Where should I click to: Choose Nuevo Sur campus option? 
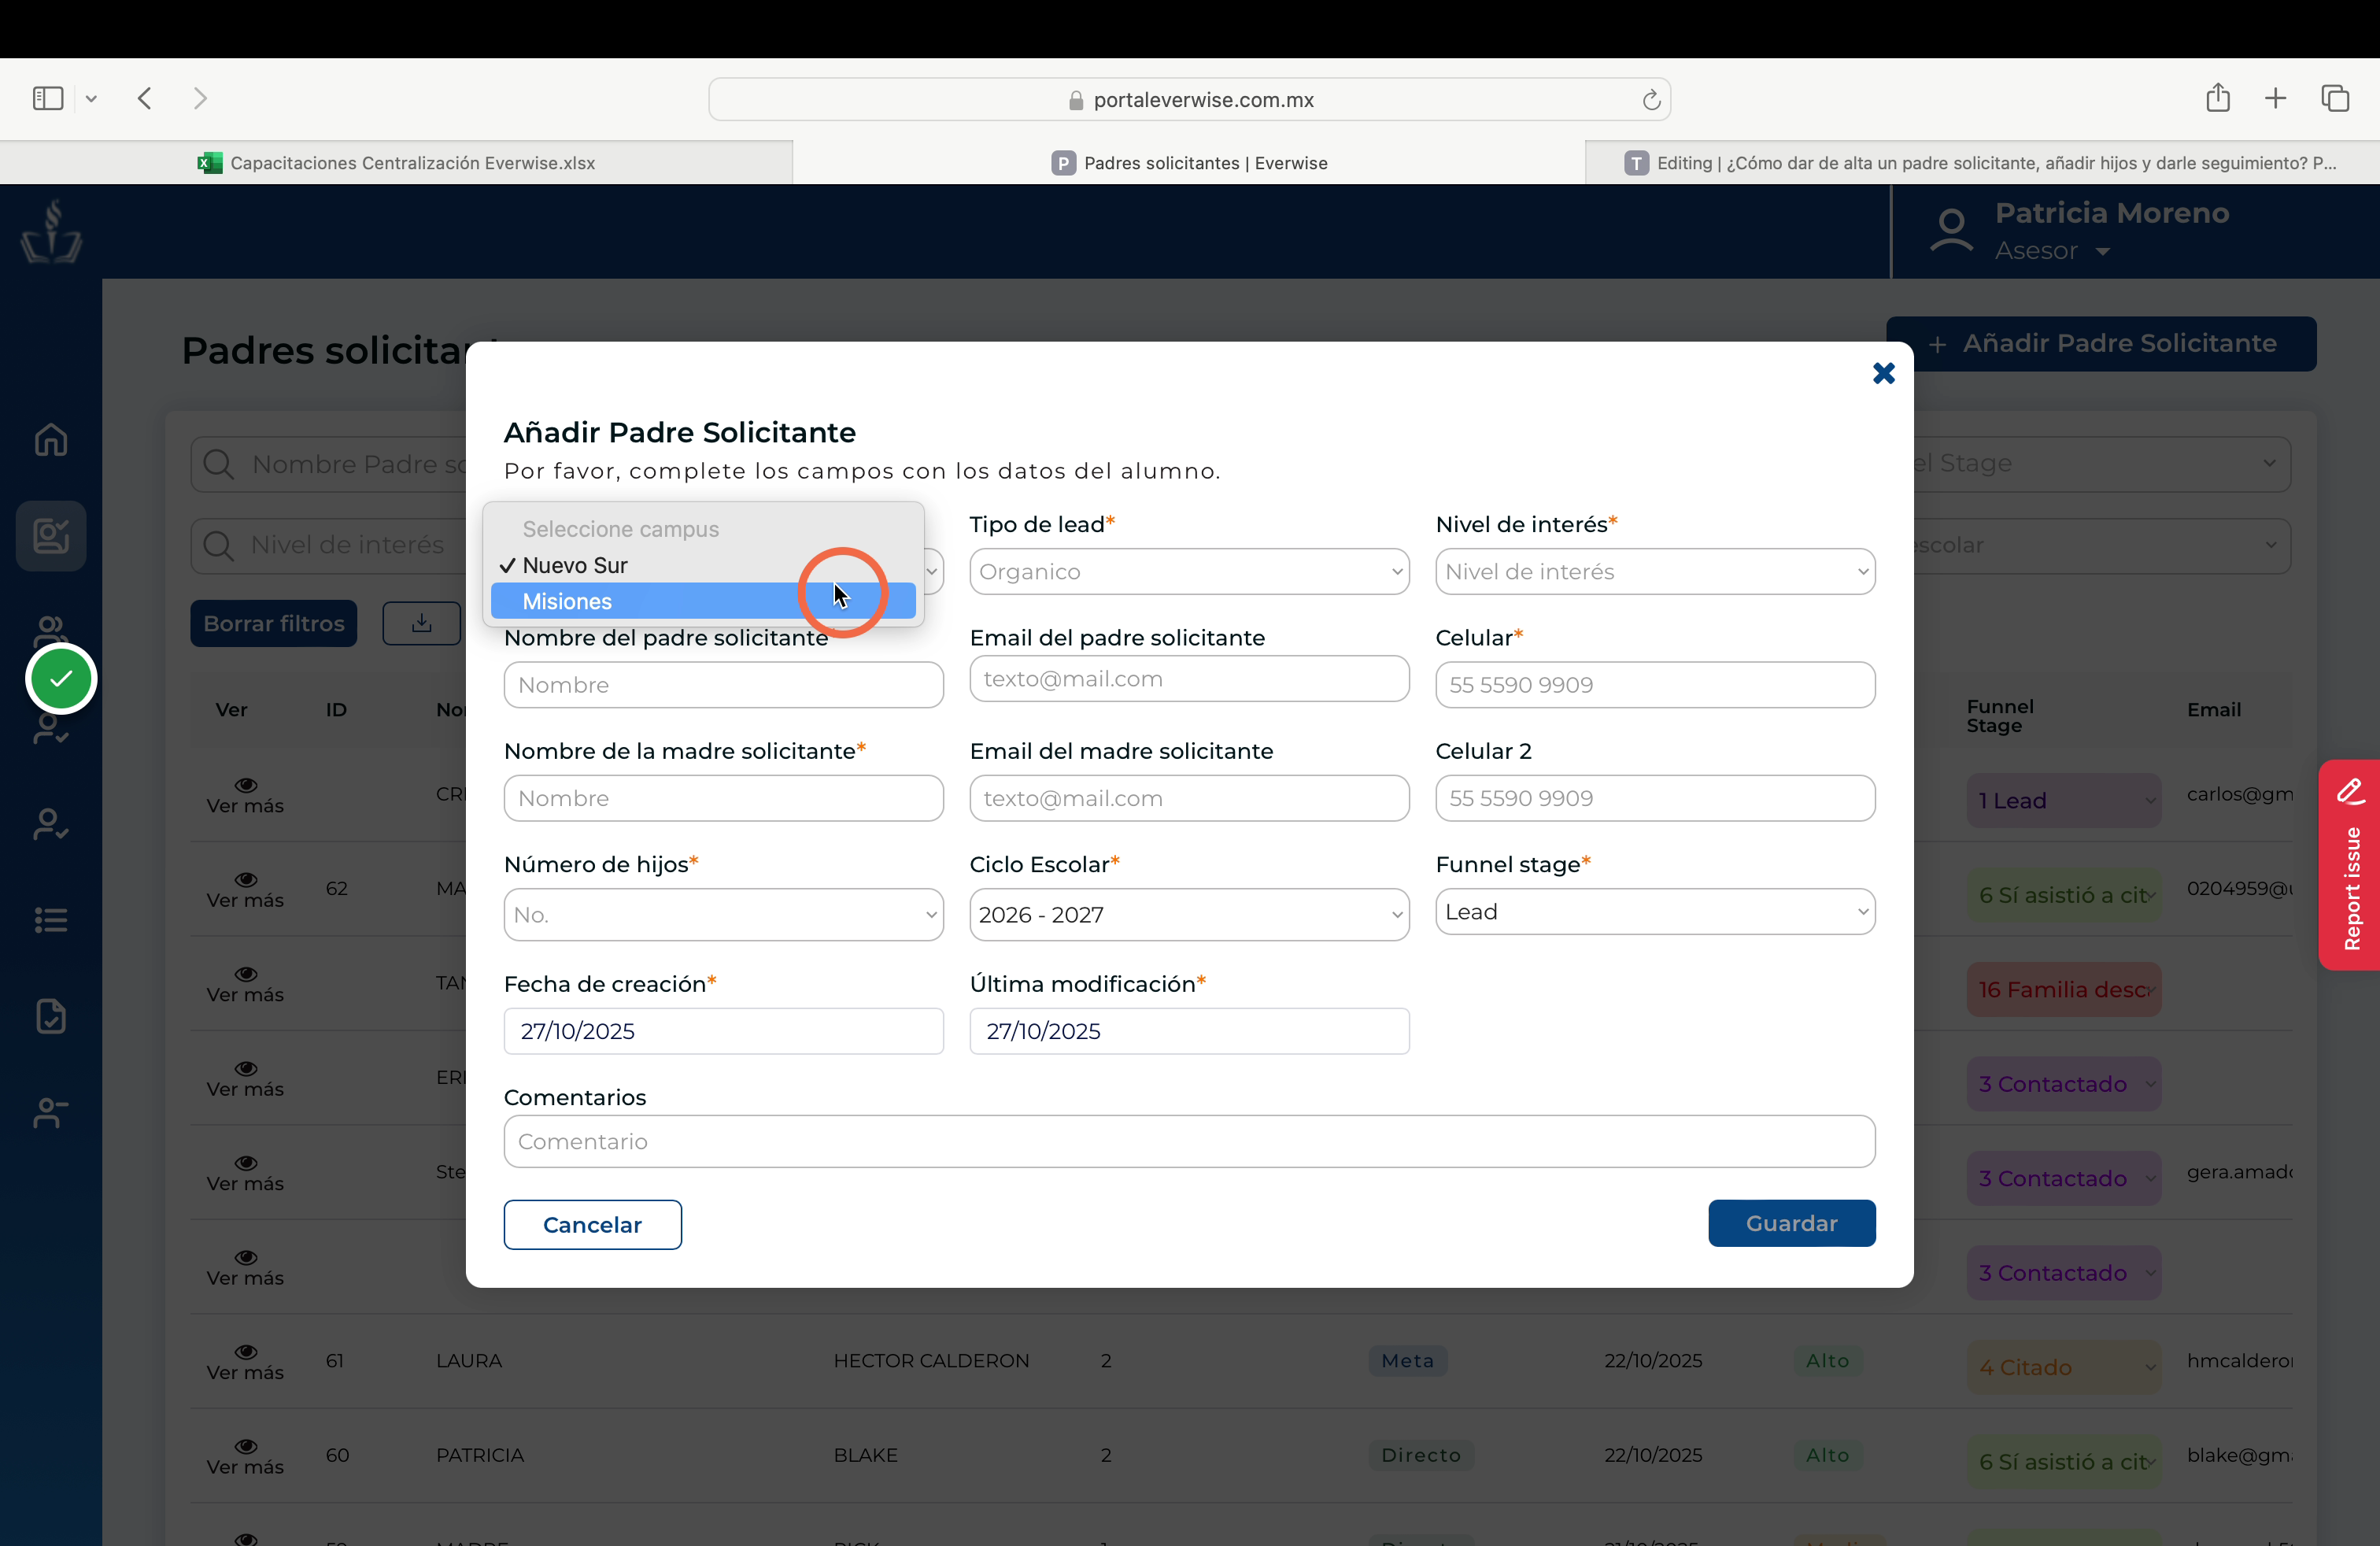pos(703,565)
